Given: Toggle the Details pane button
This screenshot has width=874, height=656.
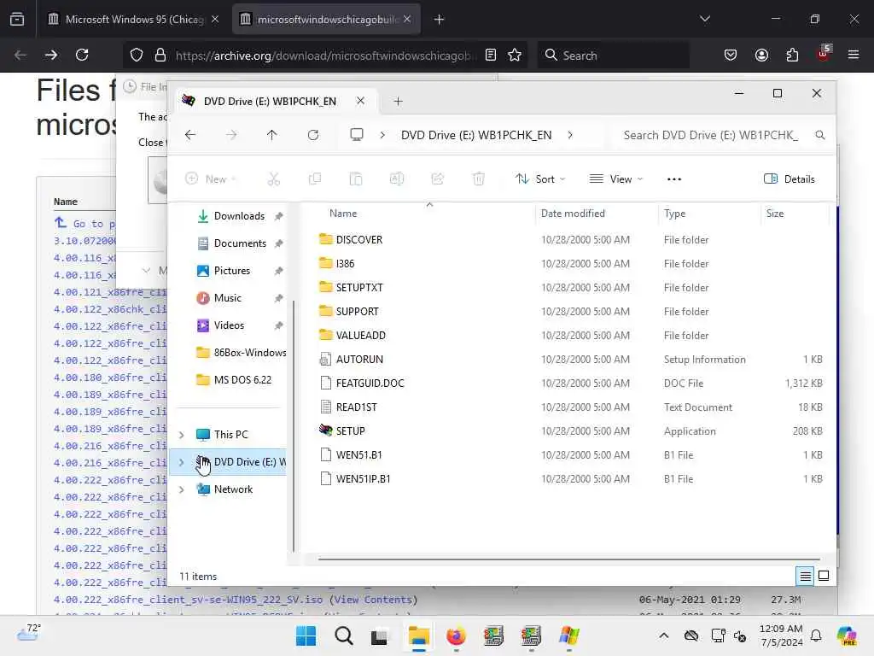Looking at the screenshot, I should tap(790, 179).
